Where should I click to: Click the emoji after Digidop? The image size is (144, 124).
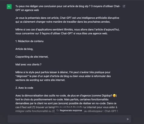pos(114,96)
